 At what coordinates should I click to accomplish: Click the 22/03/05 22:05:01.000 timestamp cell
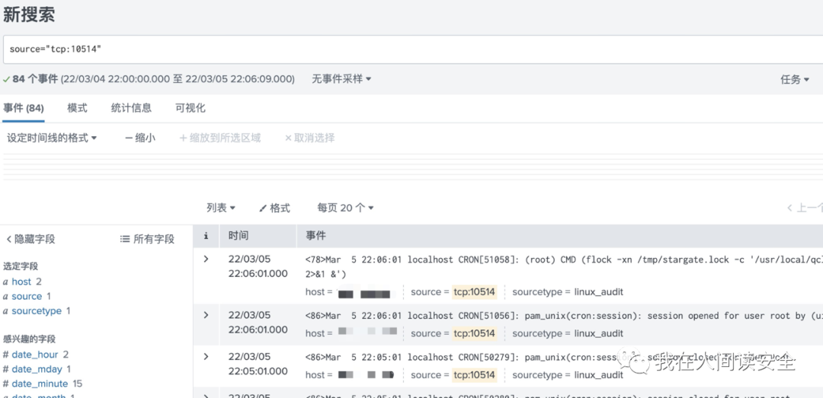click(258, 364)
